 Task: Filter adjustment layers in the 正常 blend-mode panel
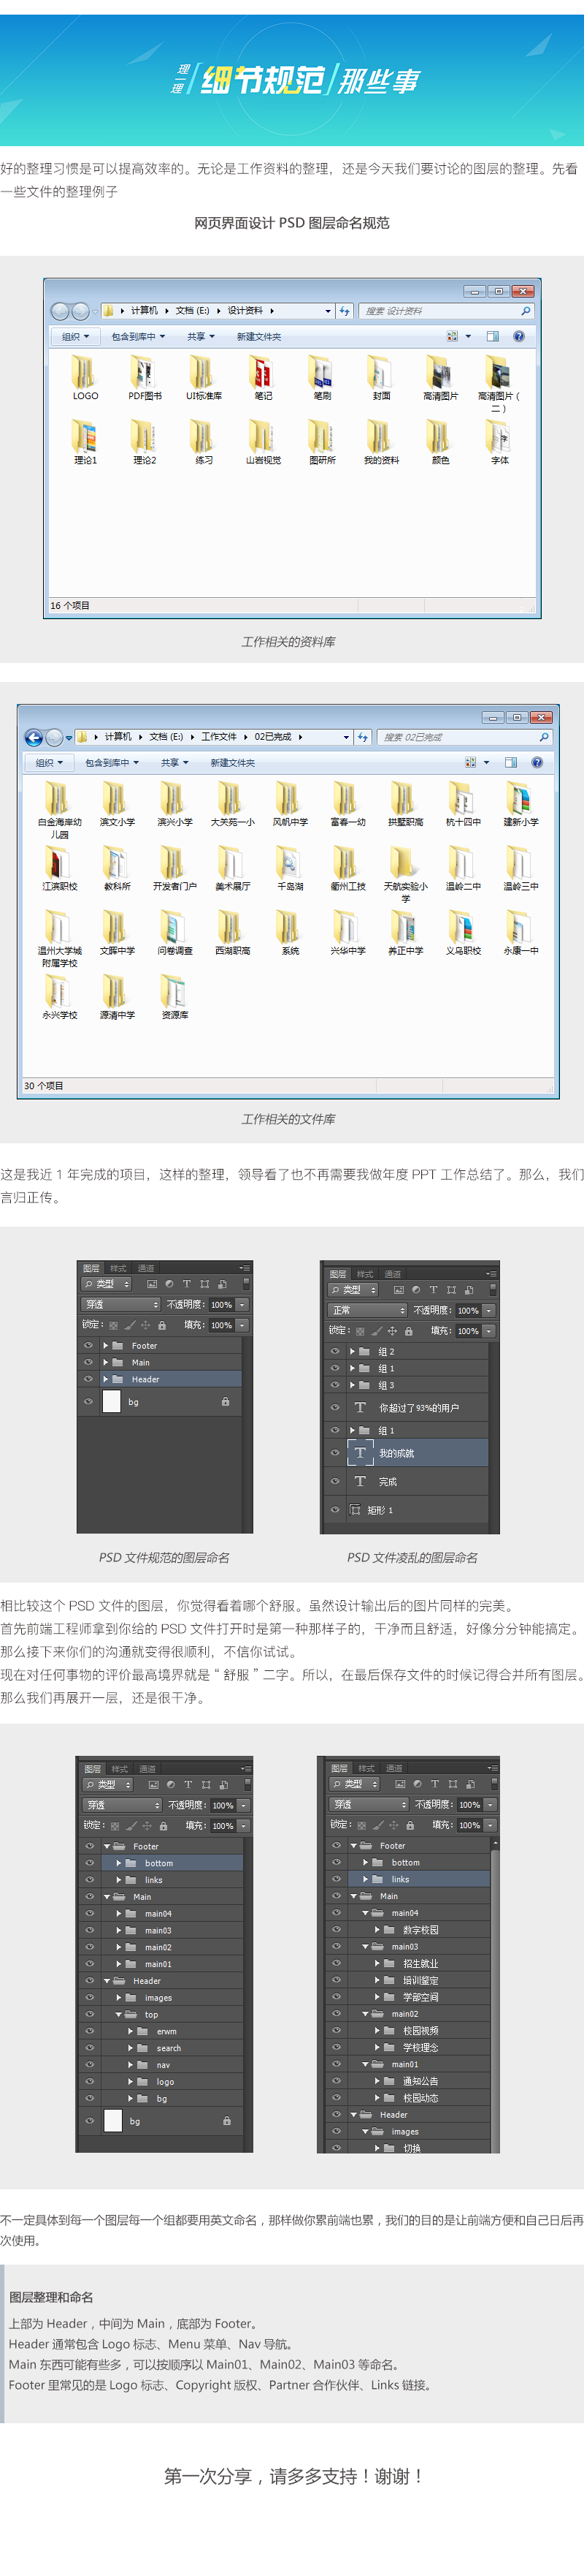pos(415,1290)
